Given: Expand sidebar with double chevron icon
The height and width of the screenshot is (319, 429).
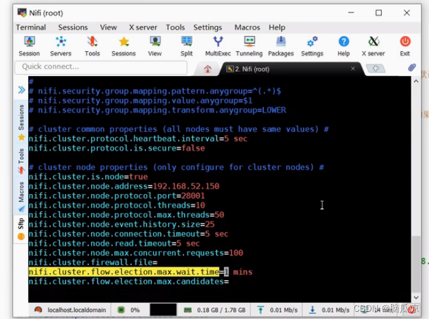Looking at the screenshot, I should tap(22, 90).
